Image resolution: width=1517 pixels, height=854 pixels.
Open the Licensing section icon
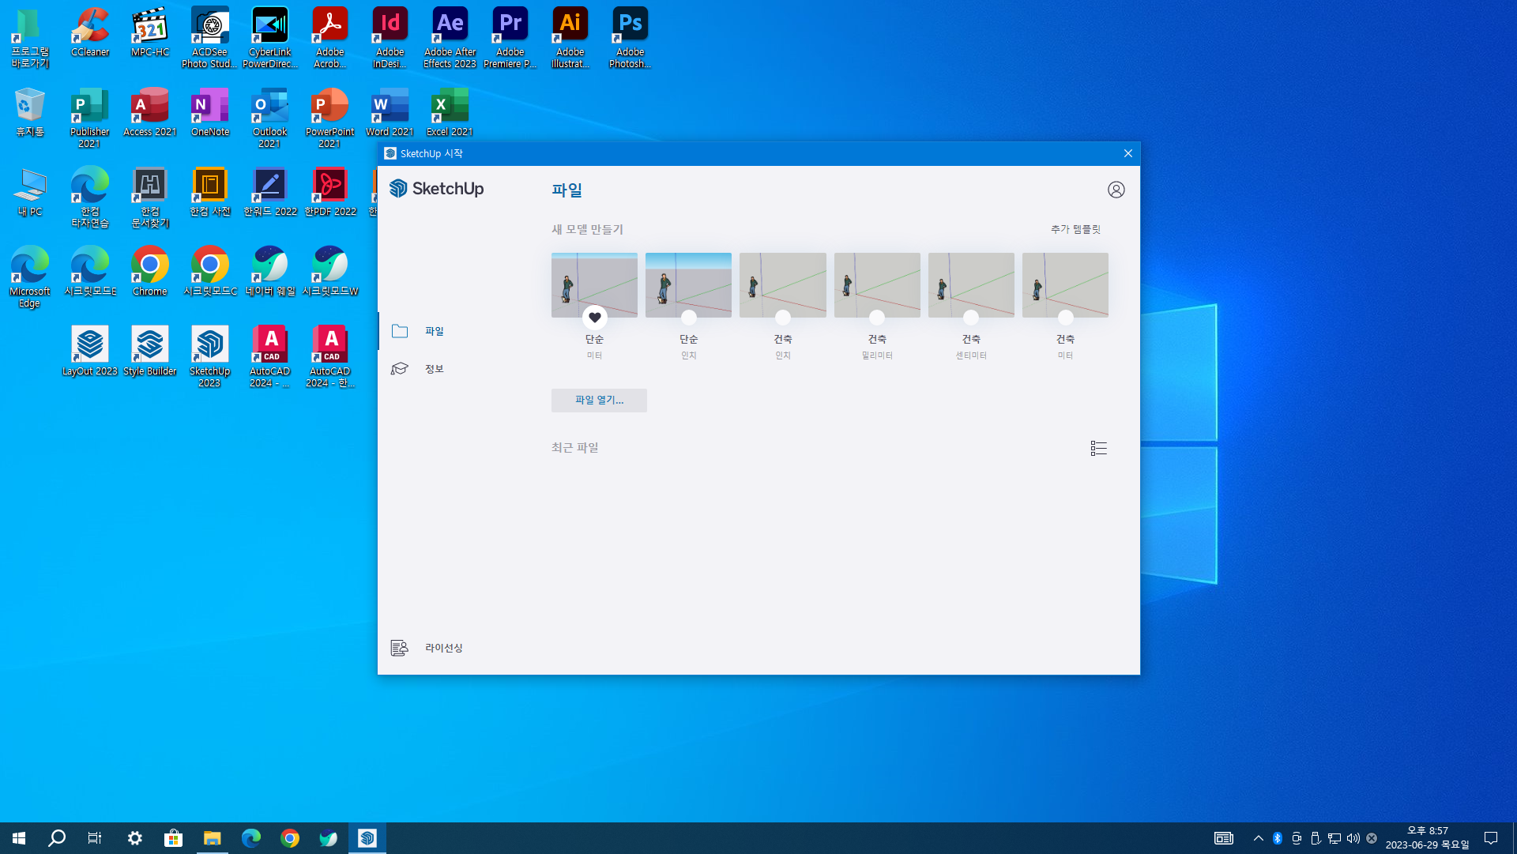click(x=399, y=648)
